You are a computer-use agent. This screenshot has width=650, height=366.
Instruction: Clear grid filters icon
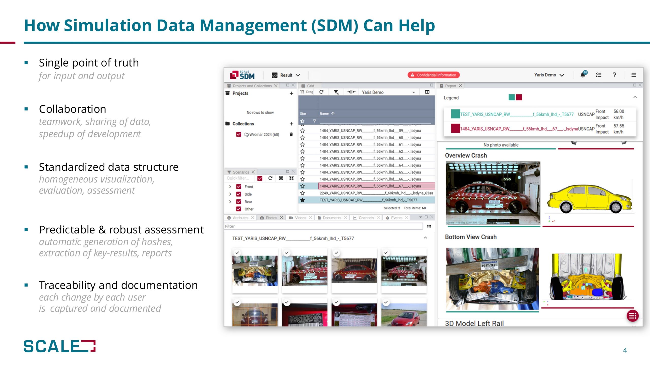coord(336,92)
